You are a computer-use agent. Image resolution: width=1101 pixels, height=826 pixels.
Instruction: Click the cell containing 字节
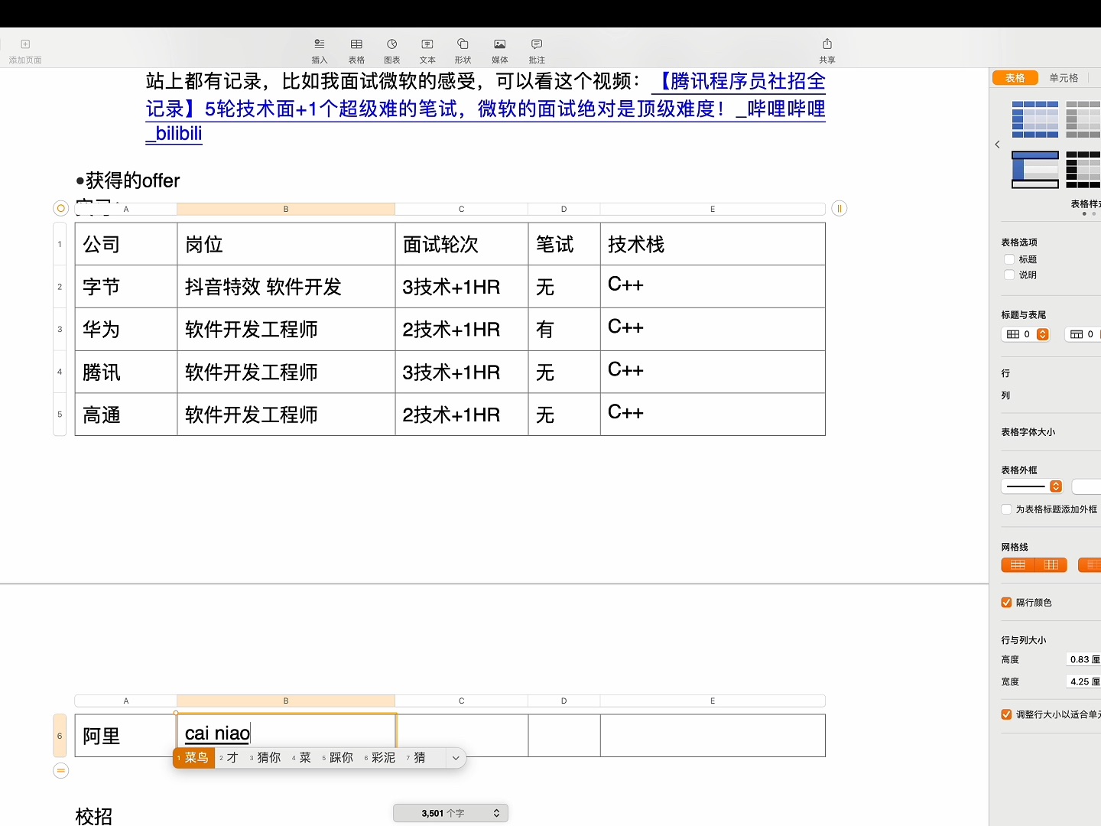[x=126, y=287]
